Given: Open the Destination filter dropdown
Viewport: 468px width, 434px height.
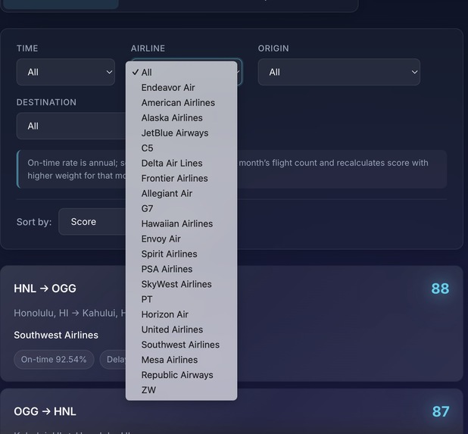Looking at the screenshot, I should [x=71, y=126].
